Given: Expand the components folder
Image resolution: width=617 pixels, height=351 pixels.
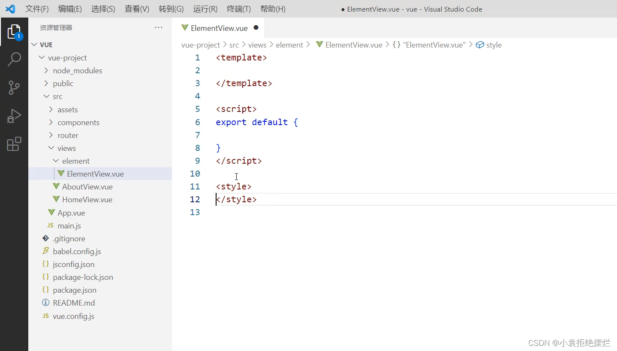Looking at the screenshot, I should pos(51,122).
